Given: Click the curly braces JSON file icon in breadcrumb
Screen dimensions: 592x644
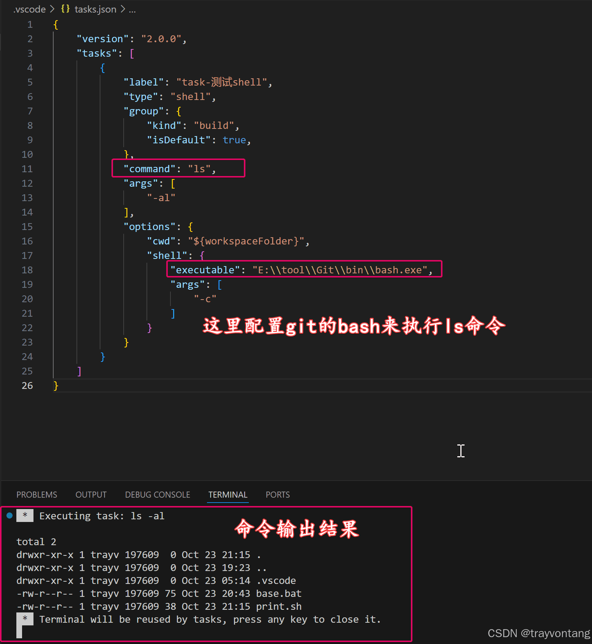Looking at the screenshot, I should (65, 9).
